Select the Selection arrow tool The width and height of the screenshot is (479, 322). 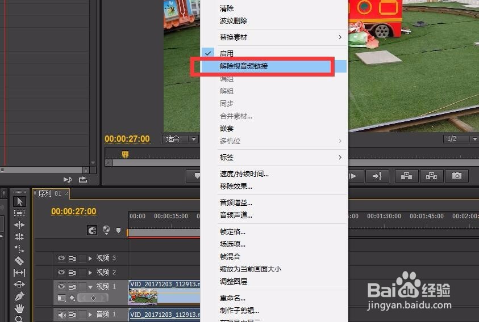click(x=19, y=202)
